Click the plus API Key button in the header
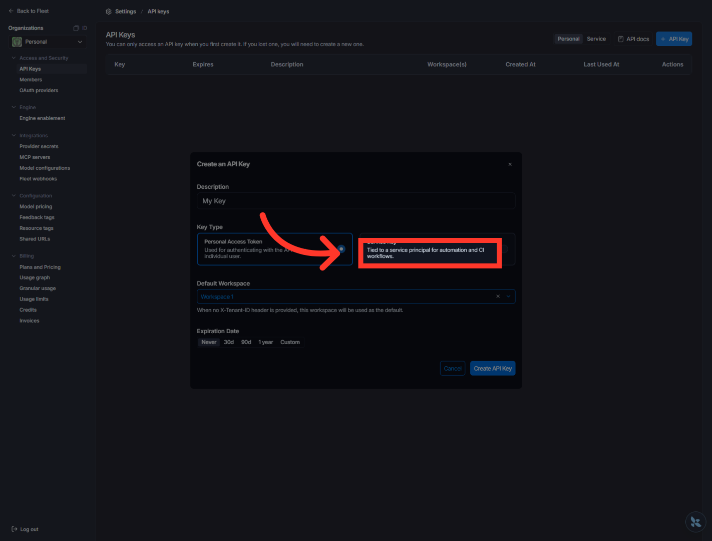This screenshot has width=712, height=541. pos(674,39)
